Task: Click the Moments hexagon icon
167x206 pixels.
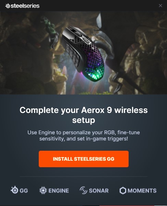Action: (123, 191)
